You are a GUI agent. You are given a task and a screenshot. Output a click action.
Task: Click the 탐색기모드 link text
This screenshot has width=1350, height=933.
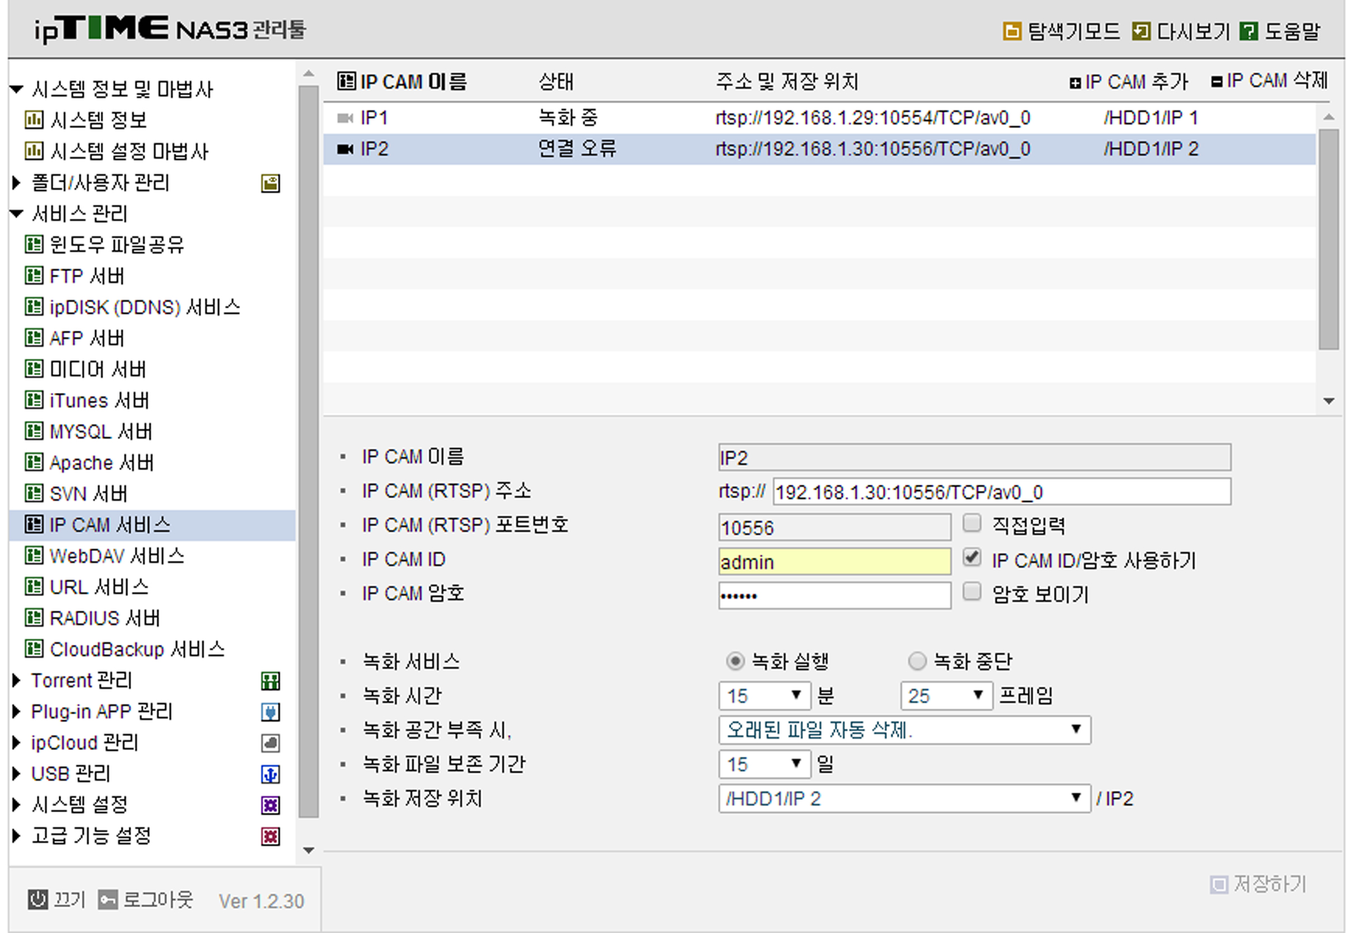click(x=1074, y=31)
